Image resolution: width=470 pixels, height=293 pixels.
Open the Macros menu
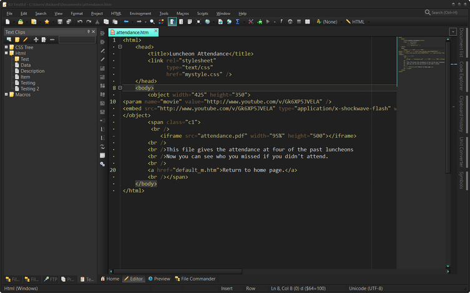[x=182, y=13]
